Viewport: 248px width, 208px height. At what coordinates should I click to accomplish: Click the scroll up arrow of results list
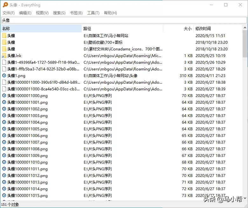(x=245, y=28)
